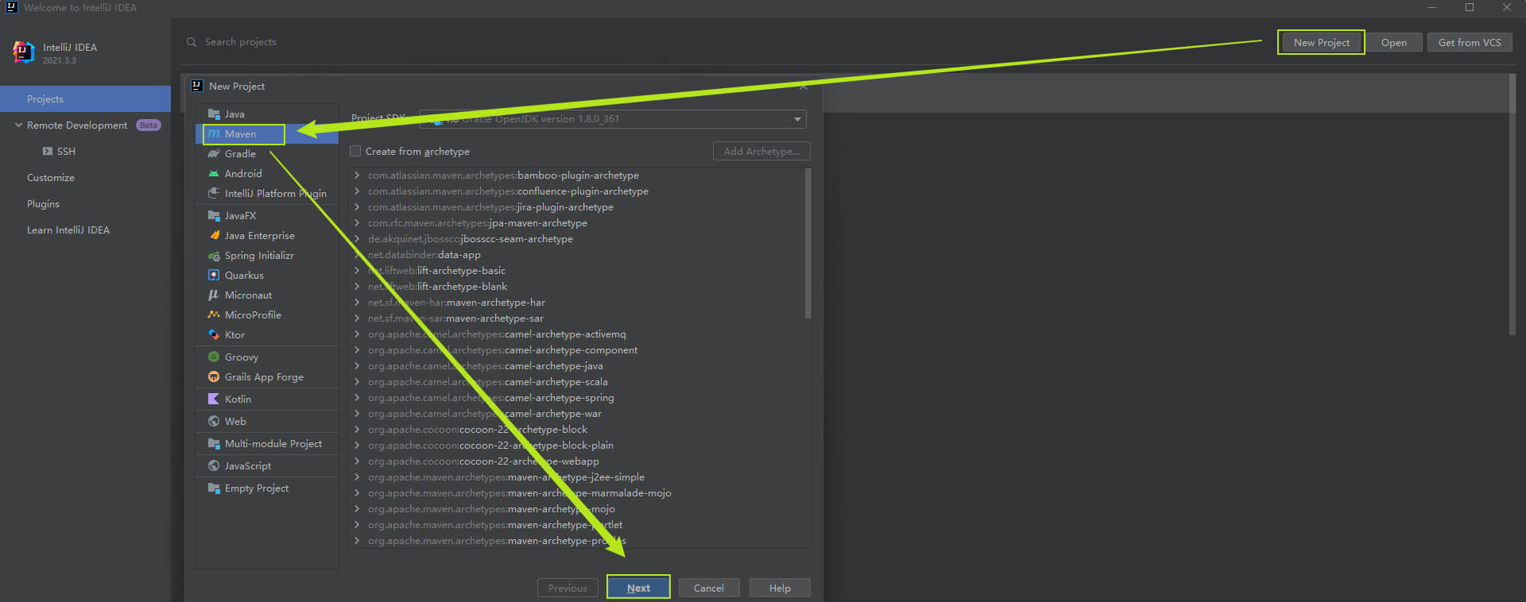Viewport: 1526px width, 602px height.
Task: Click the Help button
Action: [x=780, y=588]
